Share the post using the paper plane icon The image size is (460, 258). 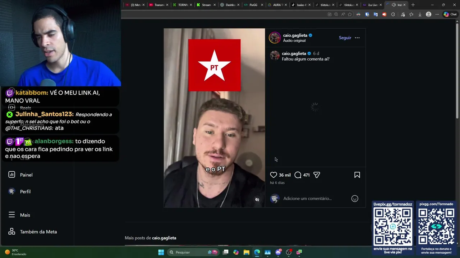tap(317, 175)
